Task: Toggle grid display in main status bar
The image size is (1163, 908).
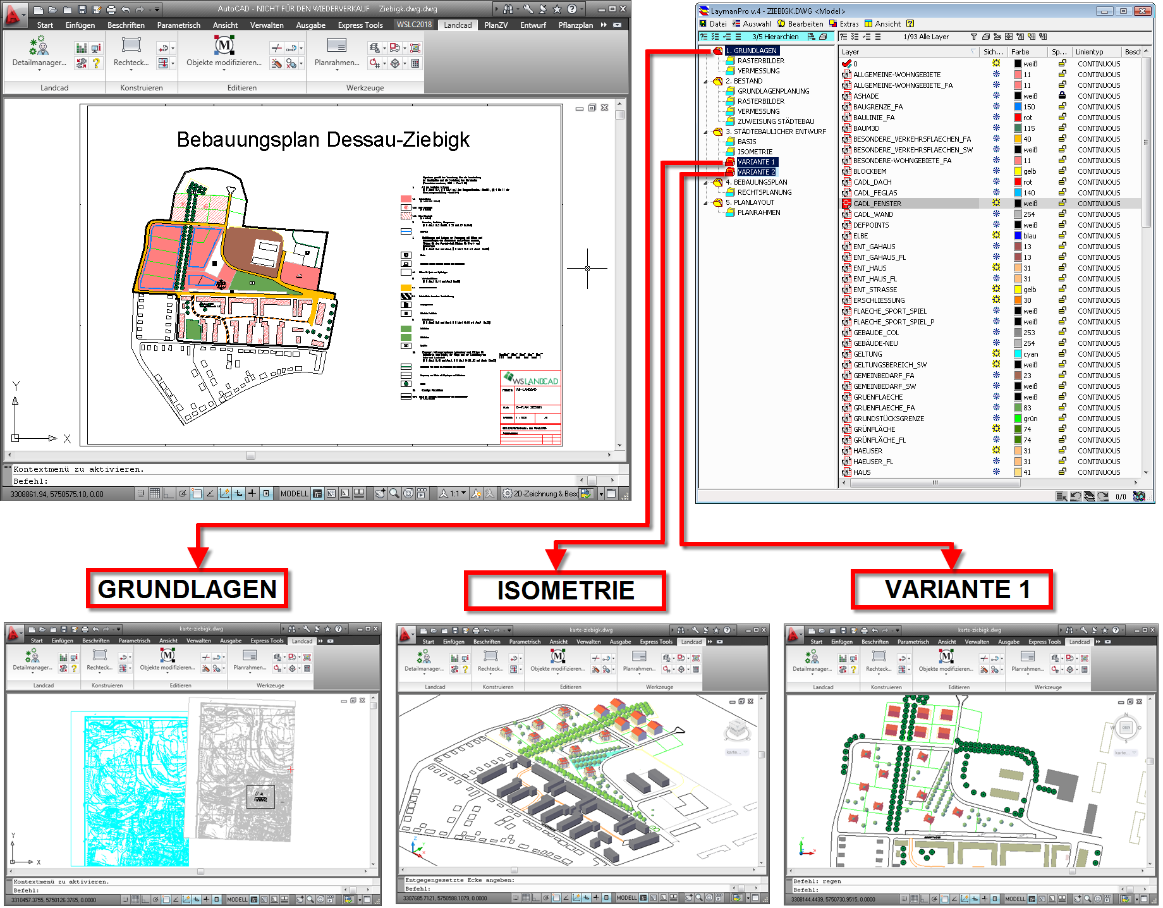Action: click(x=154, y=494)
